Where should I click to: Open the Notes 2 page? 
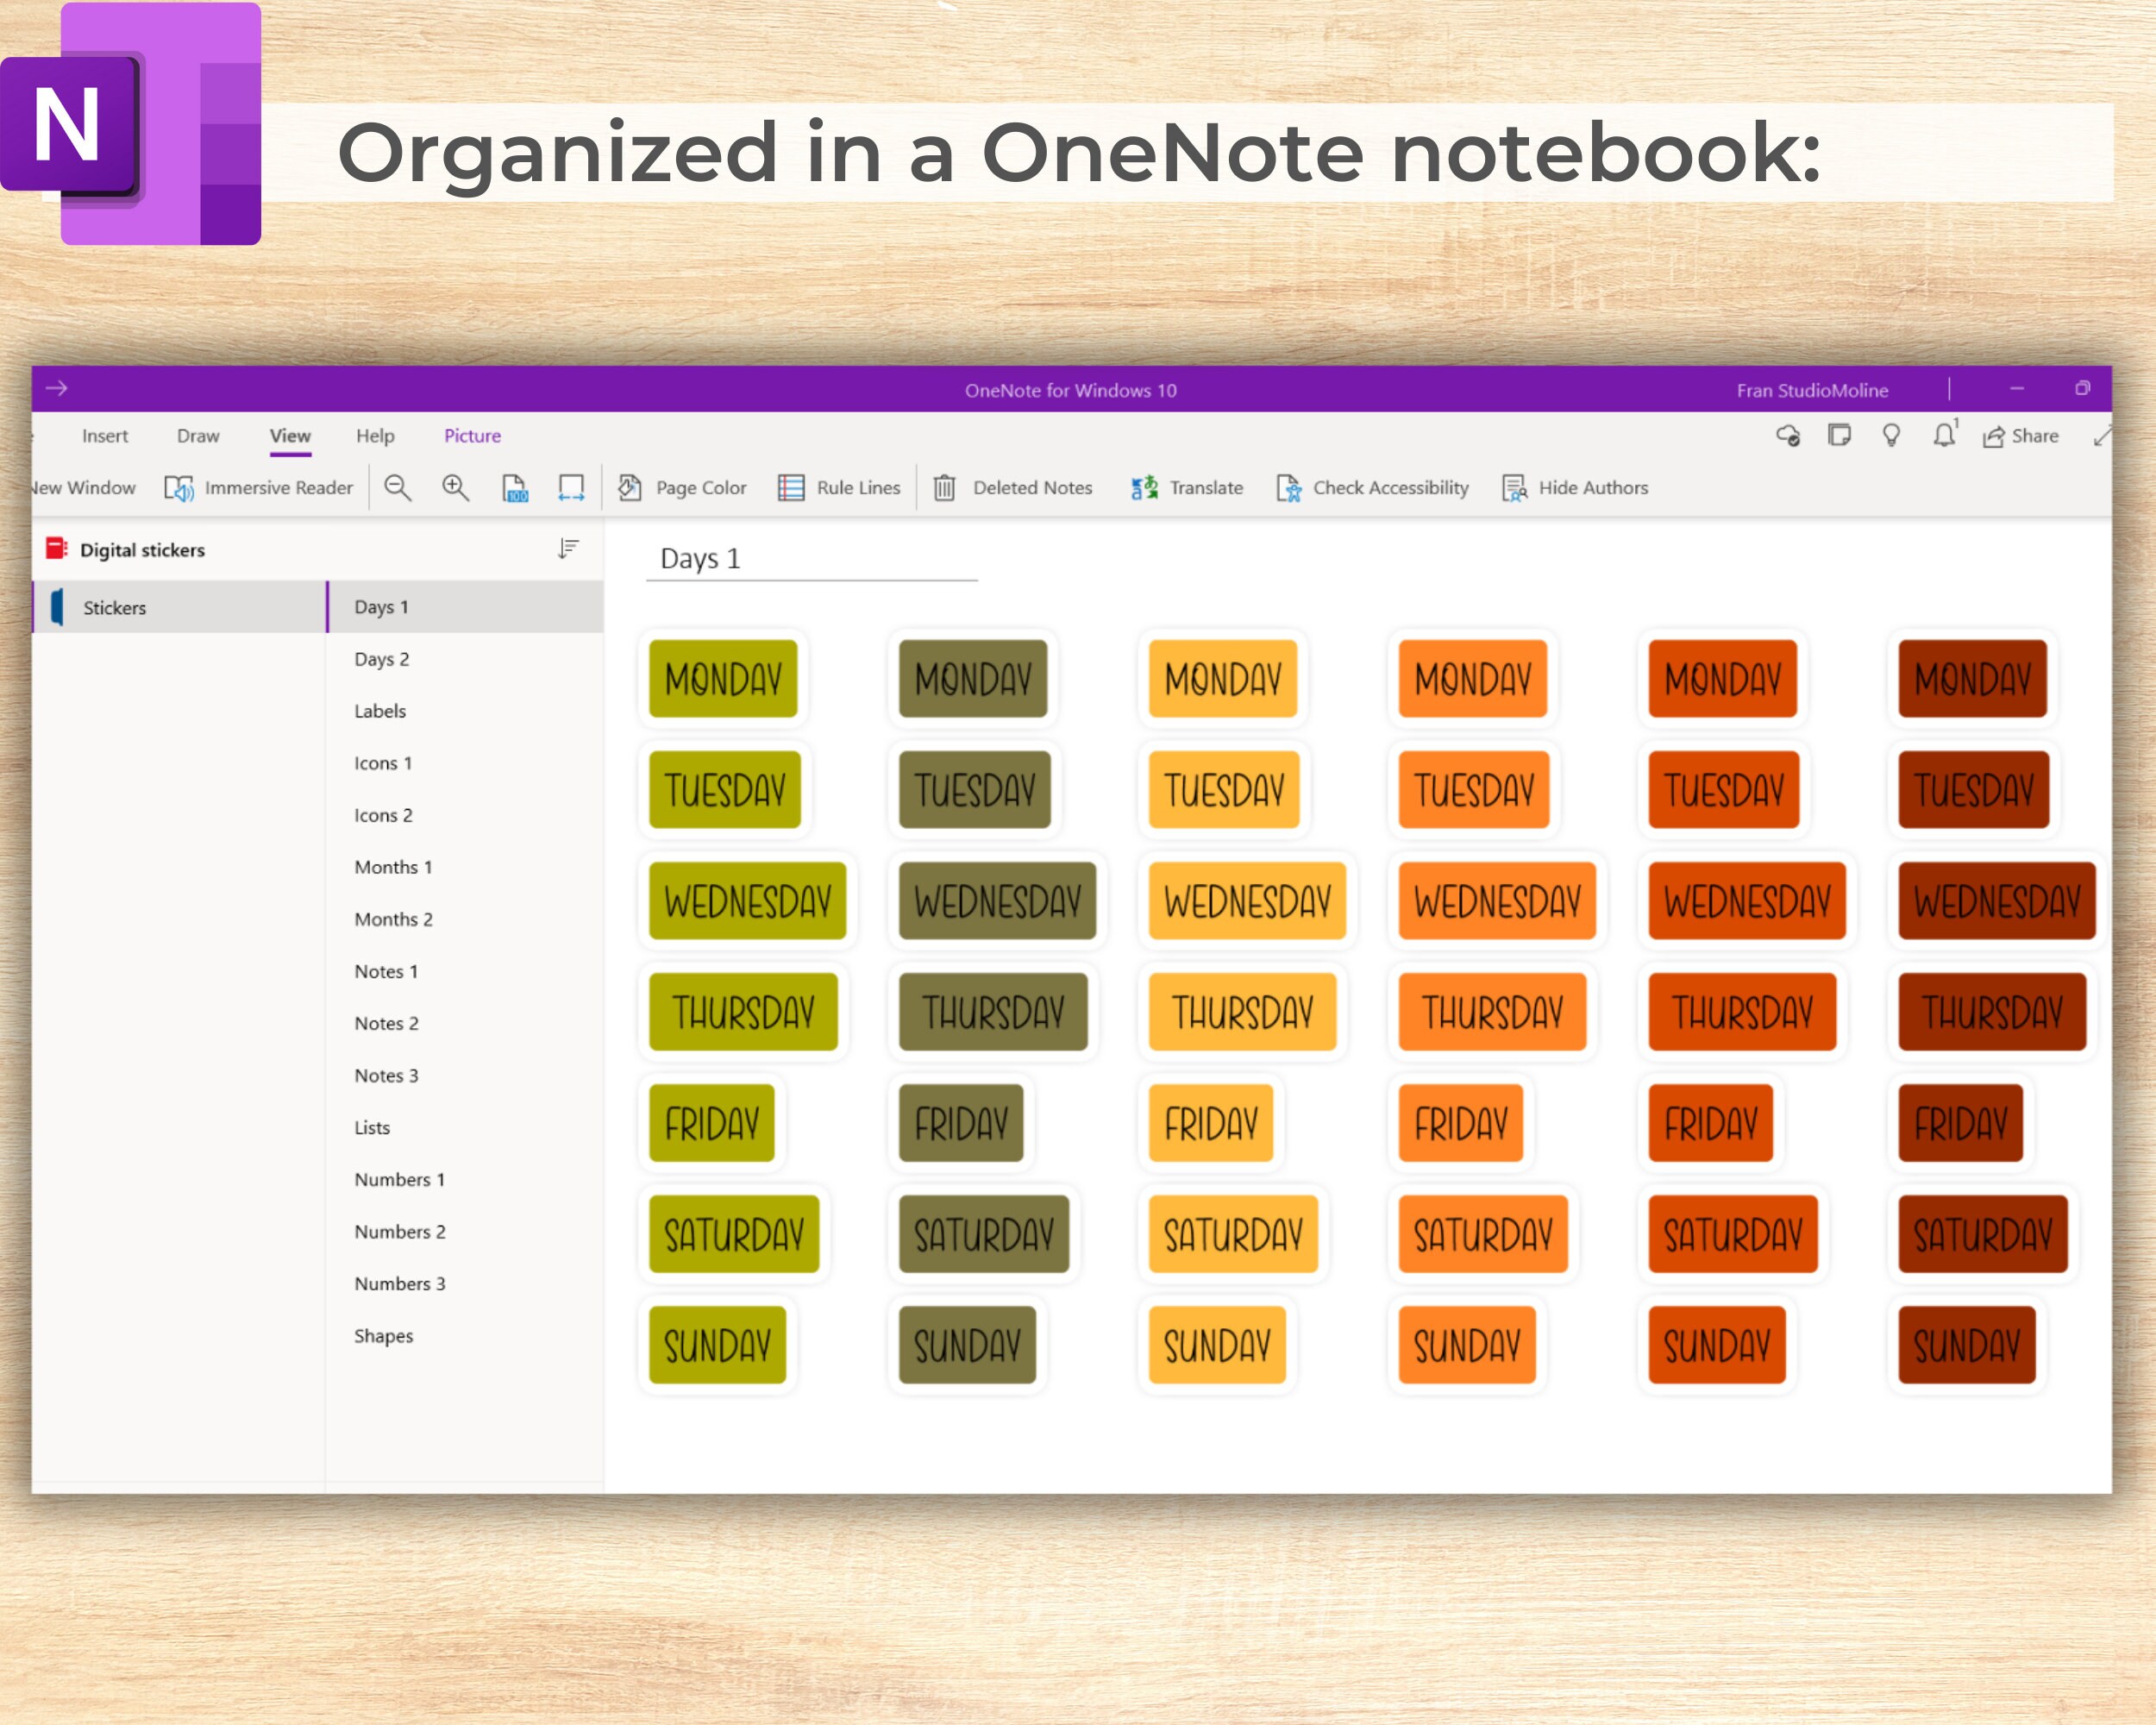pyautogui.click(x=466, y=1023)
